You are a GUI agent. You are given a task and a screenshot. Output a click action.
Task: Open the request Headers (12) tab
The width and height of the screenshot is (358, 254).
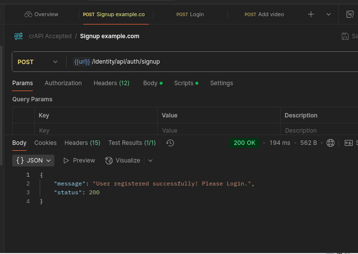pyautogui.click(x=112, y=83)
